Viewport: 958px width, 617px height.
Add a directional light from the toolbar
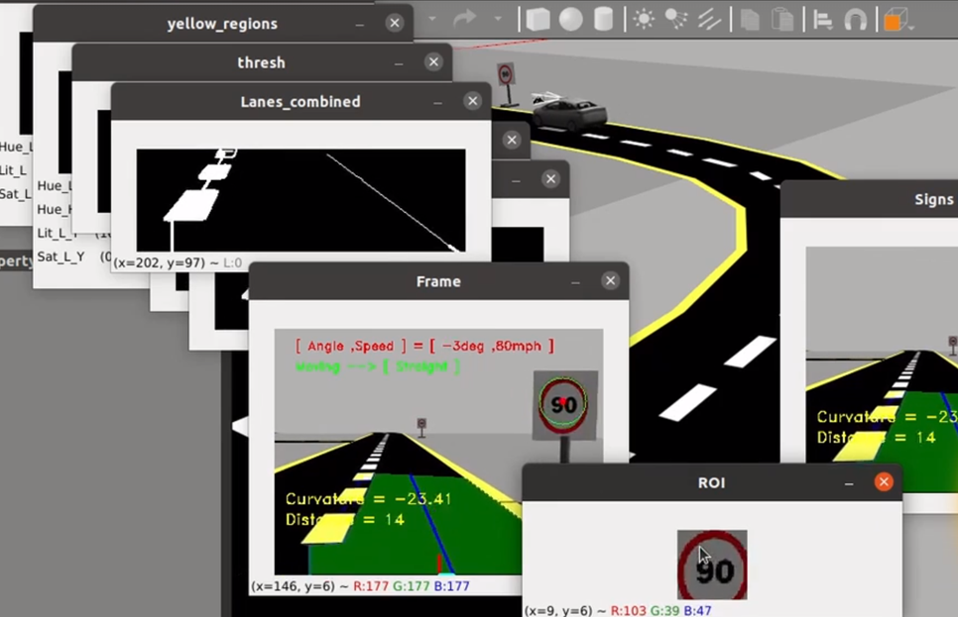coord(709,20)
